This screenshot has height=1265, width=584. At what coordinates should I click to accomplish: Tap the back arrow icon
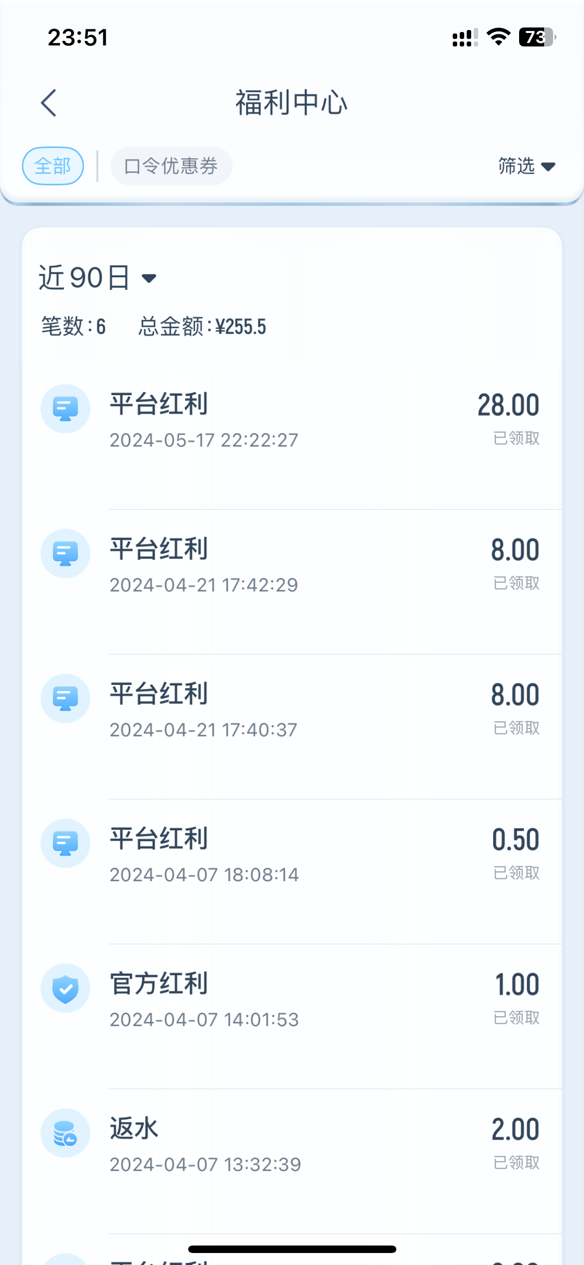click(x=48, y=103)
